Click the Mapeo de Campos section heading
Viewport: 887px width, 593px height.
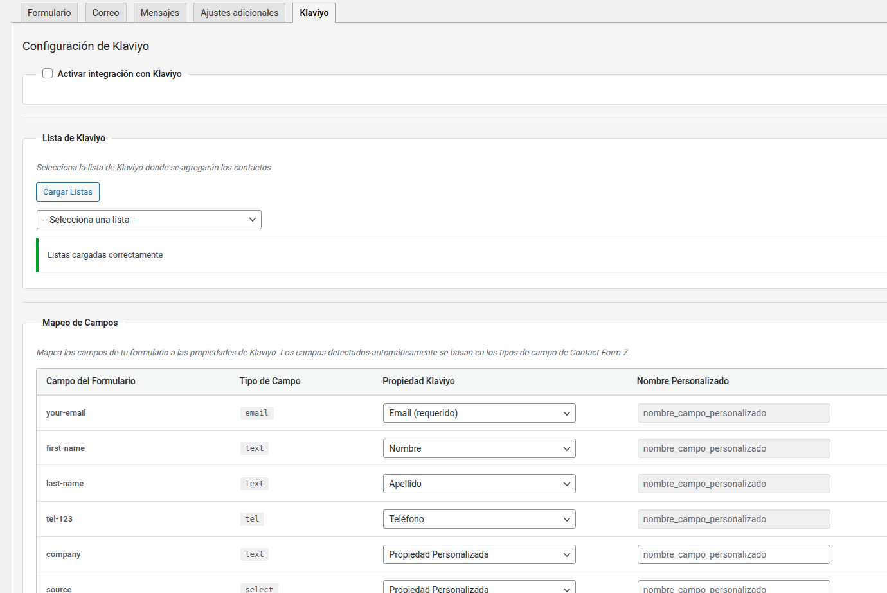[x=80, y=322]
